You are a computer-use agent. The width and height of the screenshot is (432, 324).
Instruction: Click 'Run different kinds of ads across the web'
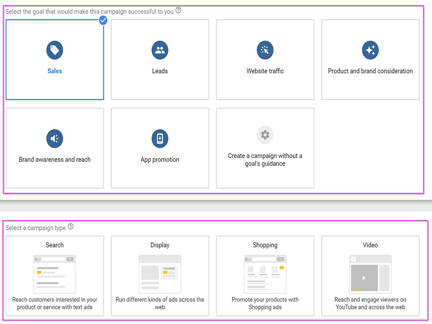[x=160, y=303]
